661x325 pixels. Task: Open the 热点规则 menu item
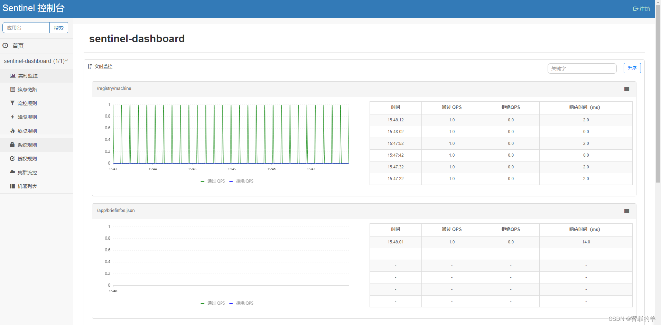point(36,131)
